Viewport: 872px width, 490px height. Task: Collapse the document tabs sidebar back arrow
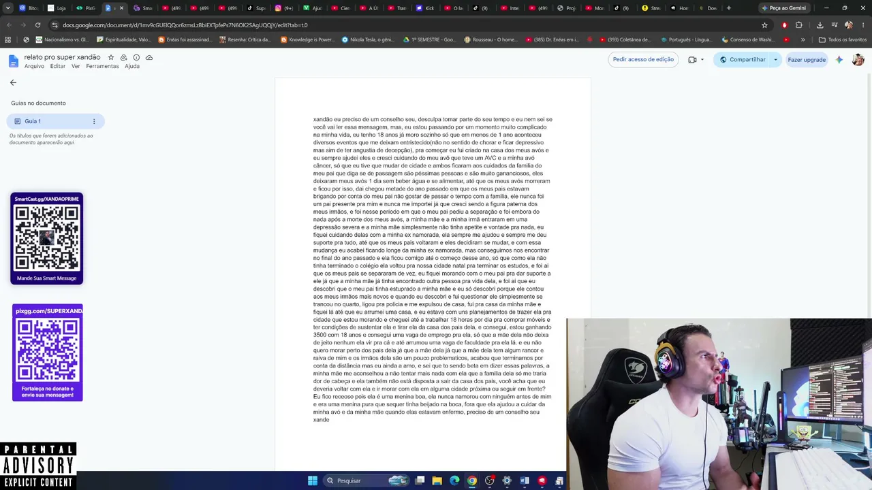[x=13, y=82]
